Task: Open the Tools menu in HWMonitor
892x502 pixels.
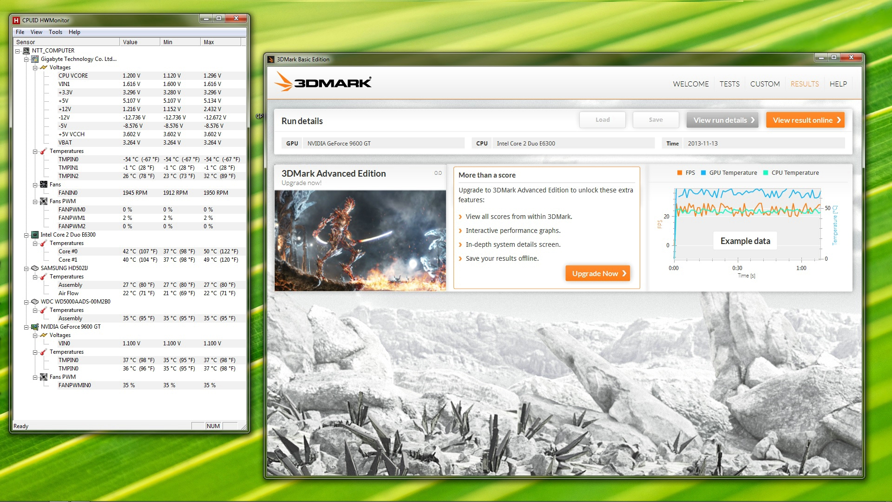Action: [x=55, y=32]
